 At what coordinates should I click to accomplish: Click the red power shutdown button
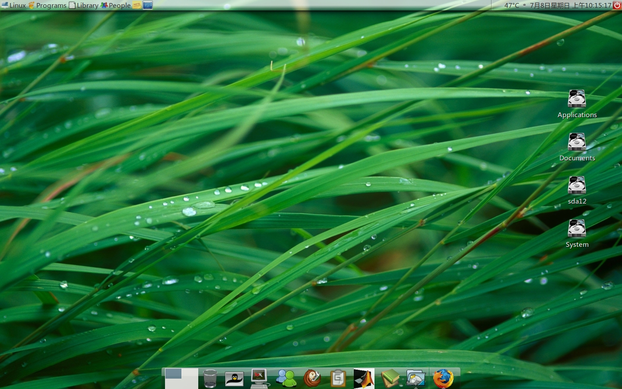click(617, 5)
